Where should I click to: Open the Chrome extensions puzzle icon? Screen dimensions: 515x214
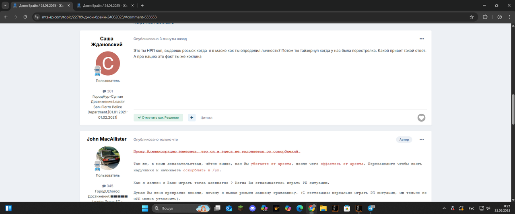pos(485,17)
